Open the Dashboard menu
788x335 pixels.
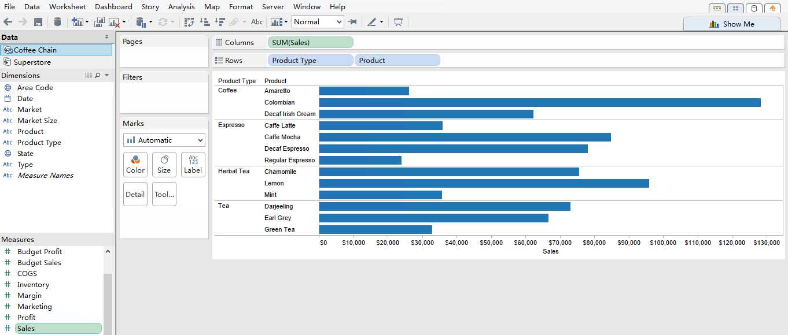113,7
